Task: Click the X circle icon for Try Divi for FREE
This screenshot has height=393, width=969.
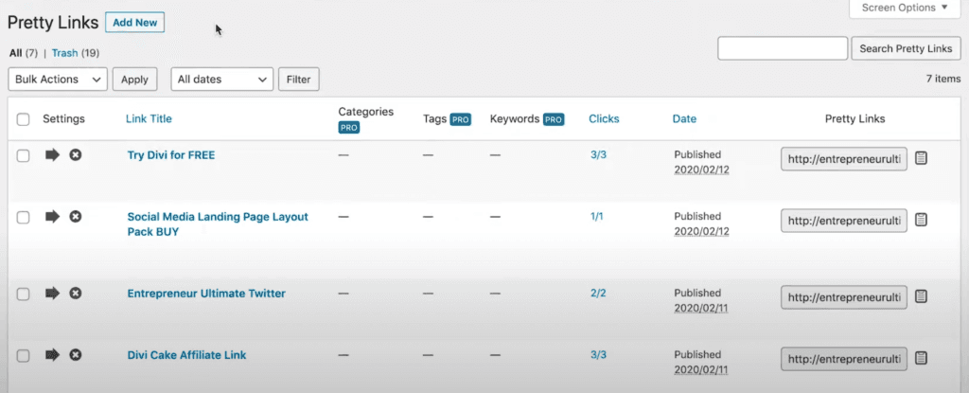Action: 76,155
